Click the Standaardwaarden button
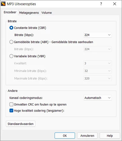This screenshot has width=122, height=141. tap(20, 124)
